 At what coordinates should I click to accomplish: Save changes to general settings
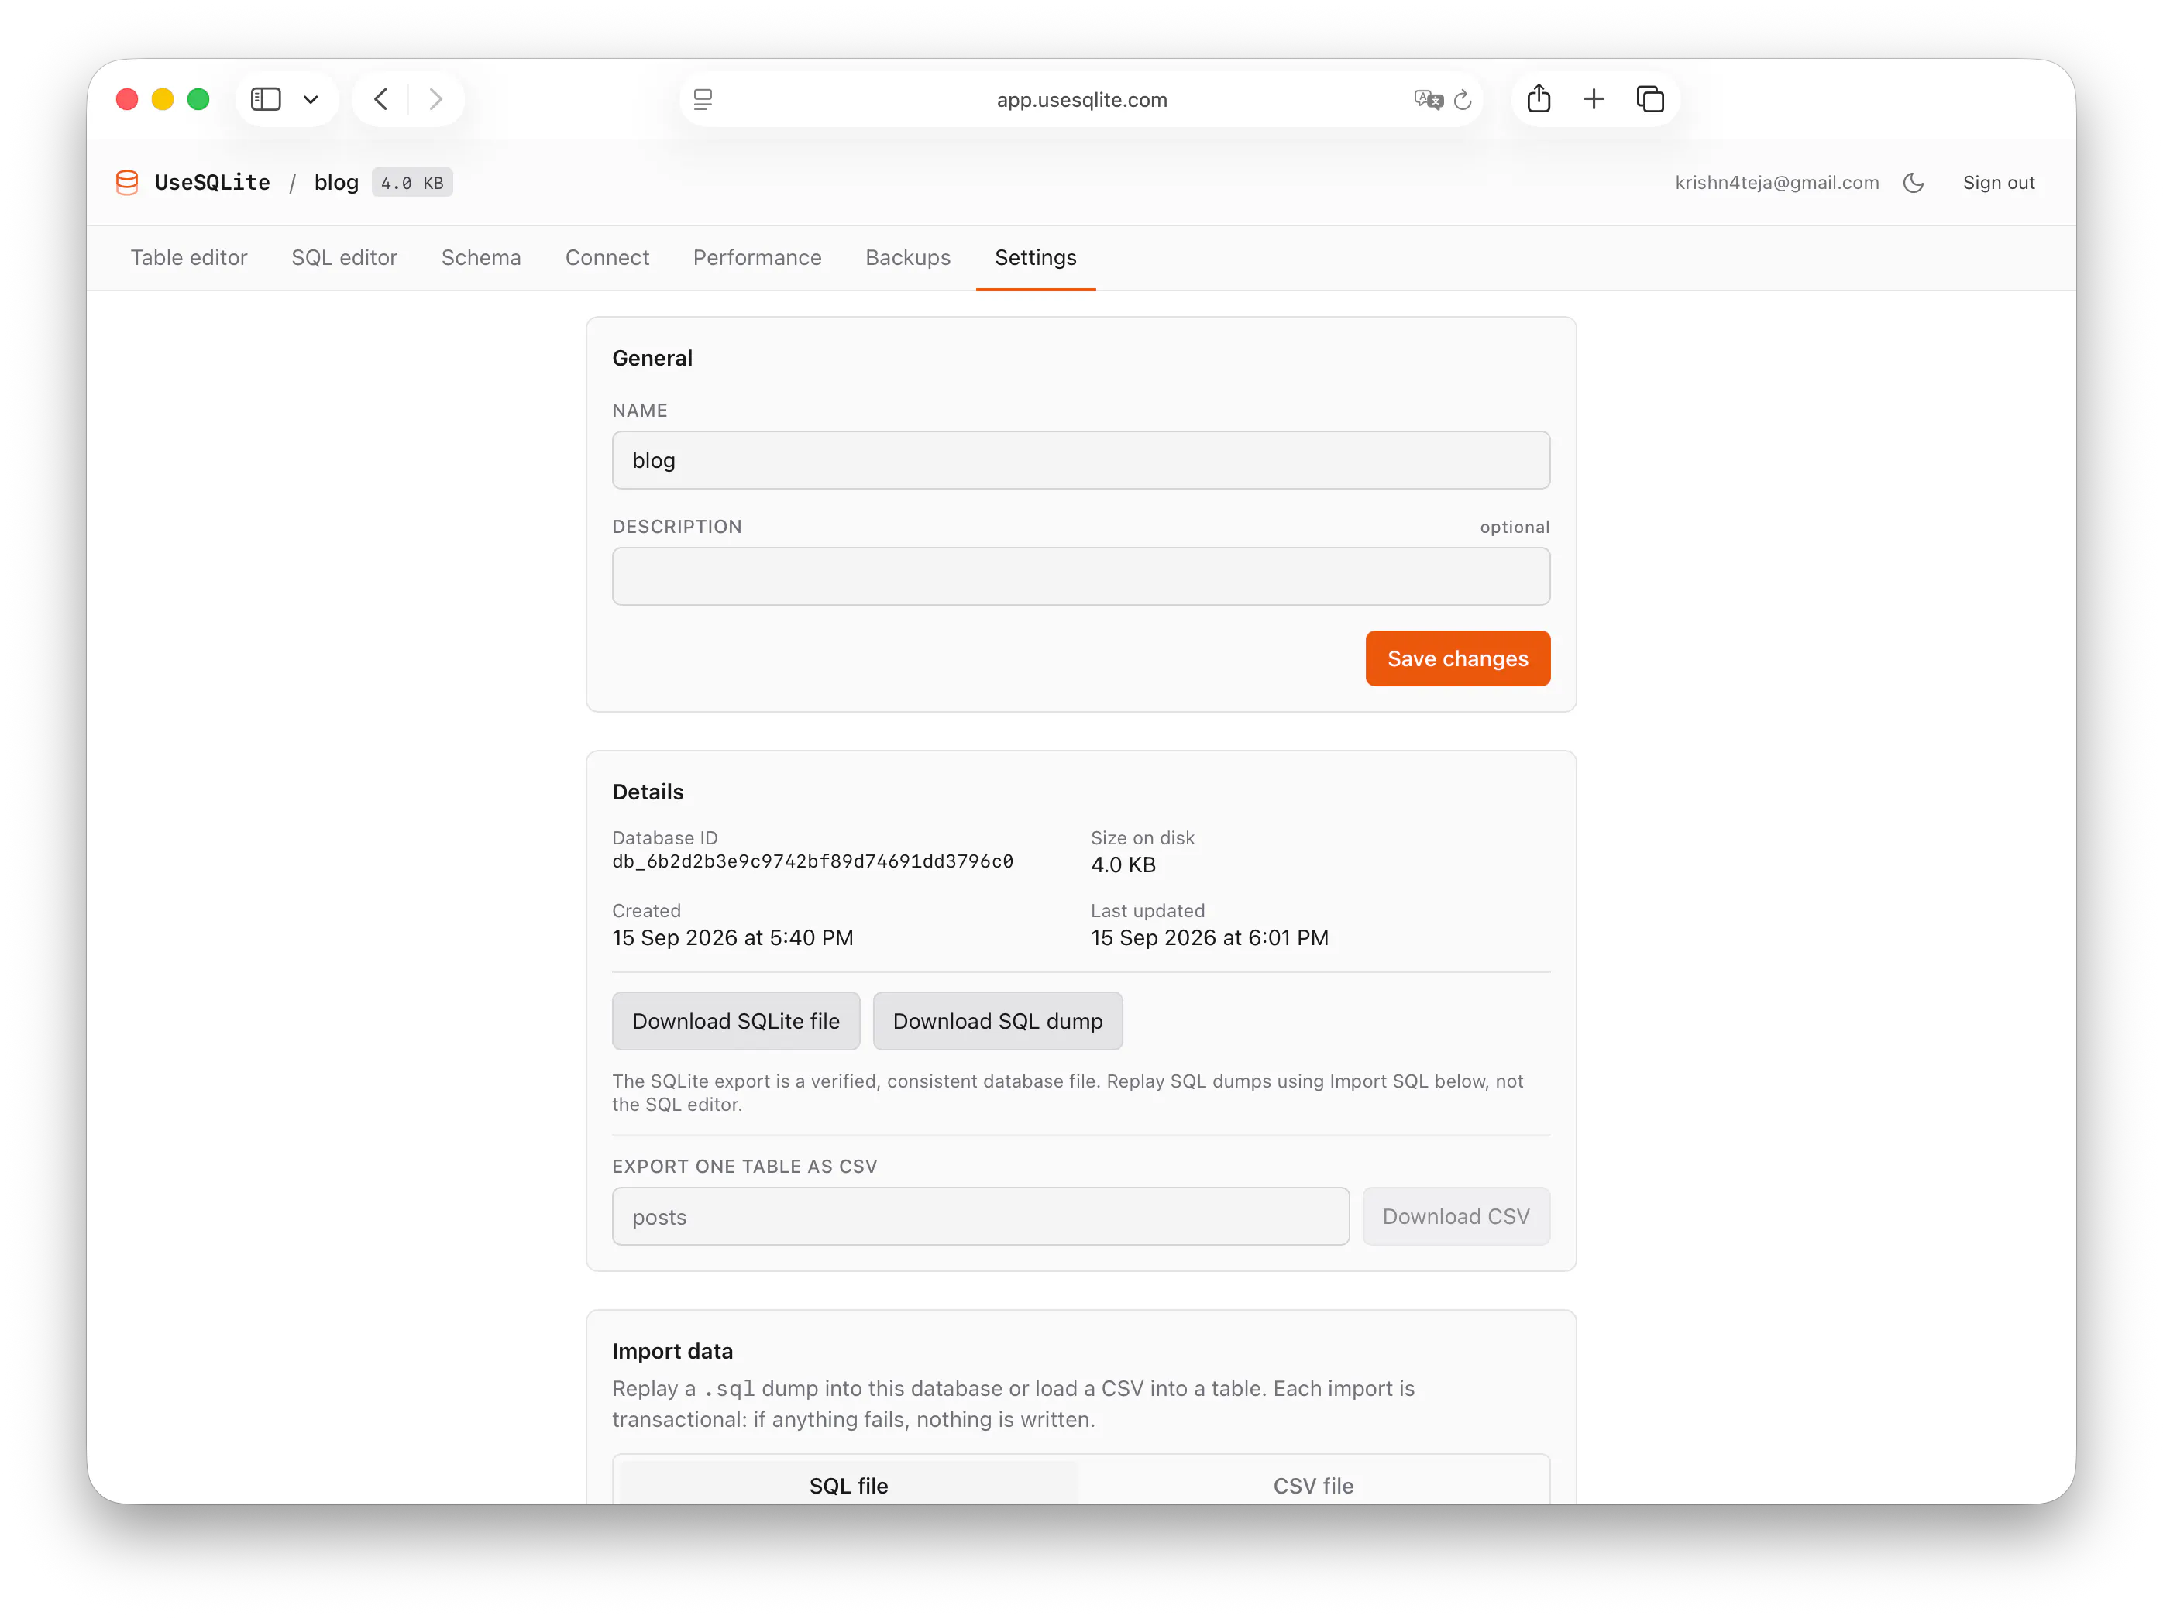pos(1457,658)
